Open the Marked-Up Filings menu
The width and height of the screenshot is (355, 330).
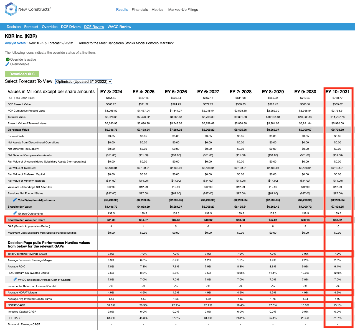tap(183, 10)
